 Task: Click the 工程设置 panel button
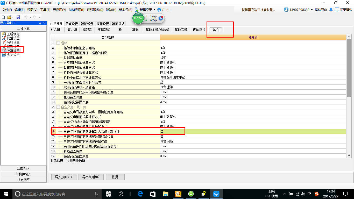click(23, 28)
